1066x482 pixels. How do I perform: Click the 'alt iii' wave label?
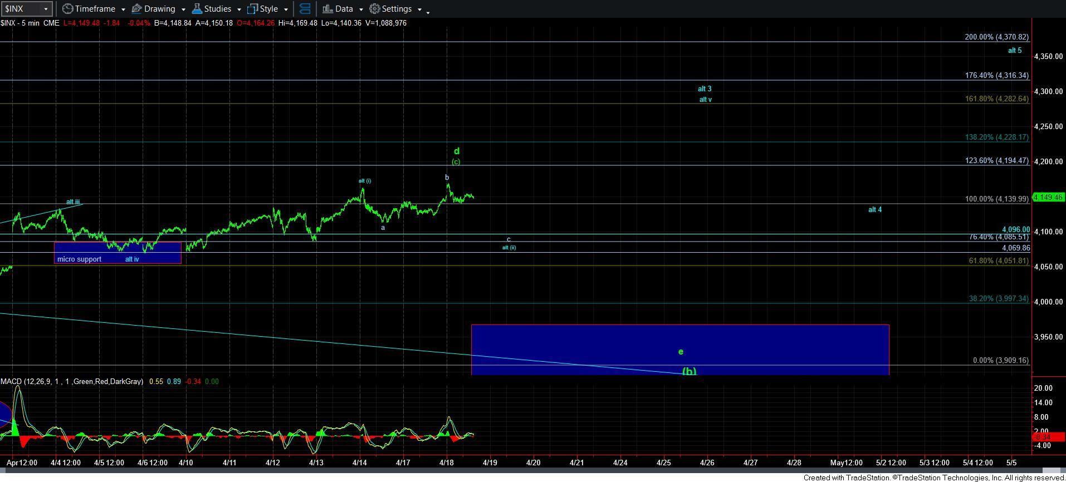tap(73, 202)
